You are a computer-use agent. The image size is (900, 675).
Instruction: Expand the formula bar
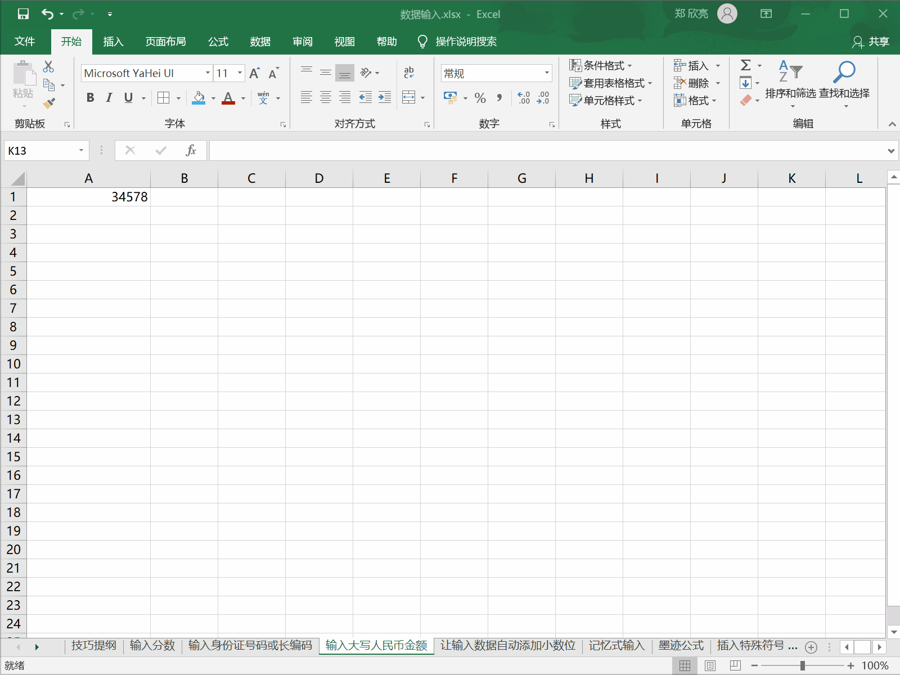(891, 151)
